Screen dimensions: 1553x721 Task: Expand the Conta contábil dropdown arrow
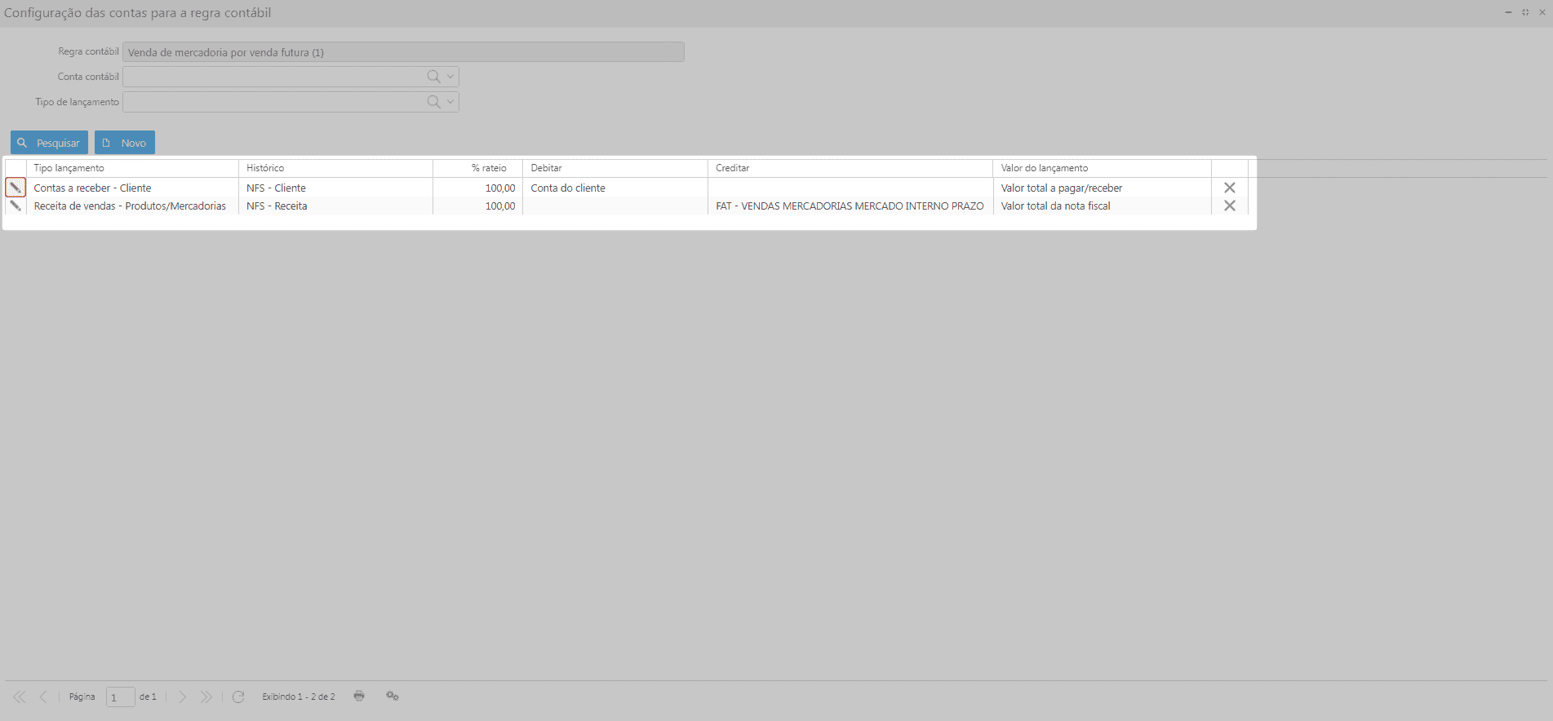[450, 77]
